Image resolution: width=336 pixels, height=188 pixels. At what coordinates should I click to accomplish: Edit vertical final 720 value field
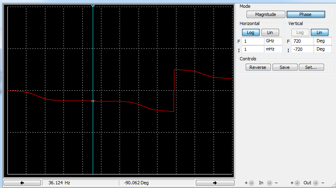tap(302, 41)
